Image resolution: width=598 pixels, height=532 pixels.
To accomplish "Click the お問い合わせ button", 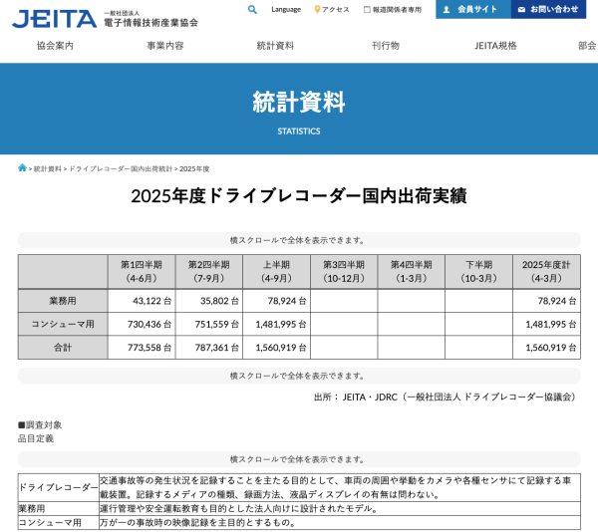I will pyautogui.click(x=548, y=9).
